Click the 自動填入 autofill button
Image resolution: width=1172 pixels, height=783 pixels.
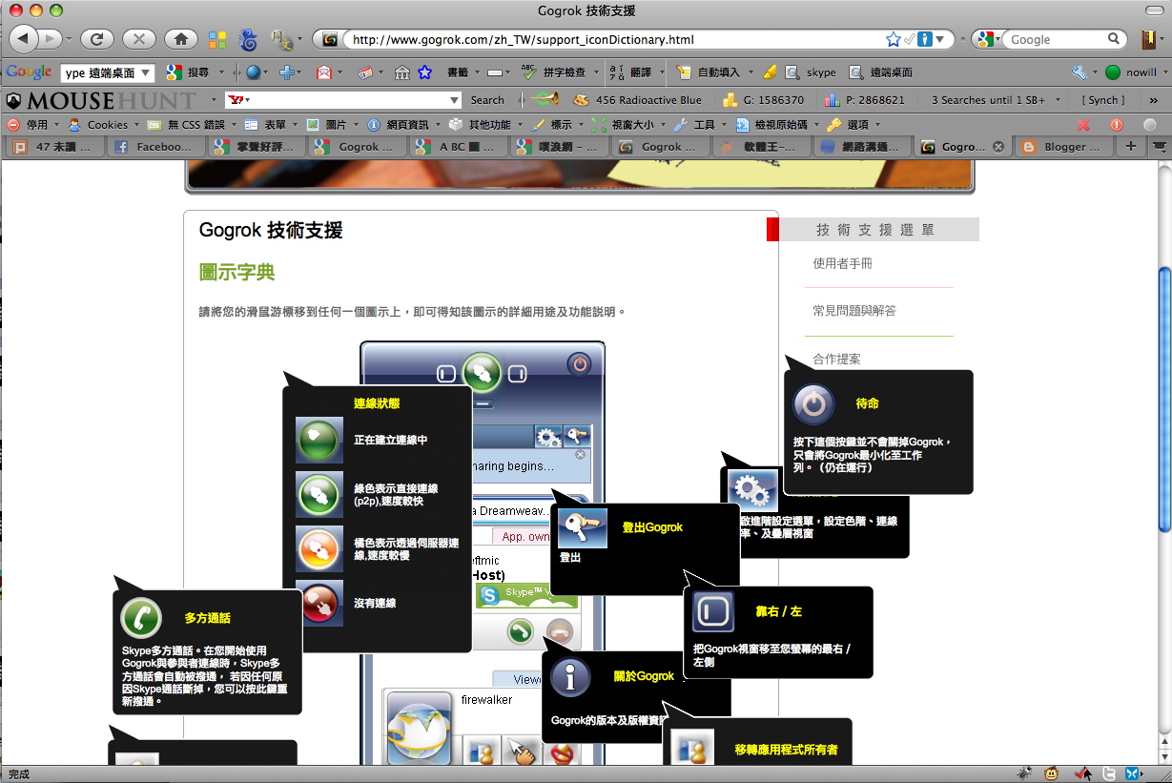click(x=709, y=72)
